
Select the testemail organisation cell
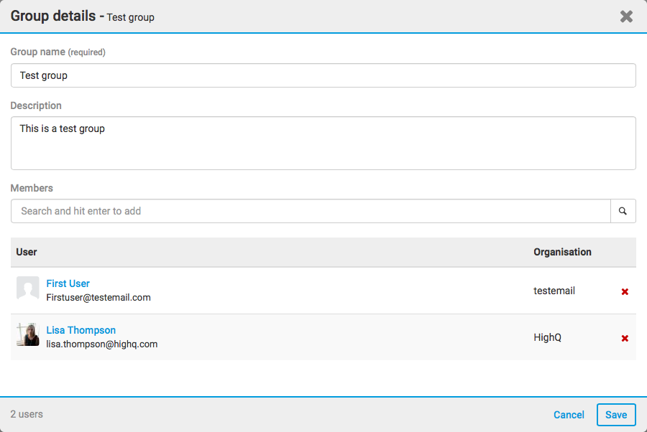tap(554, 291)
